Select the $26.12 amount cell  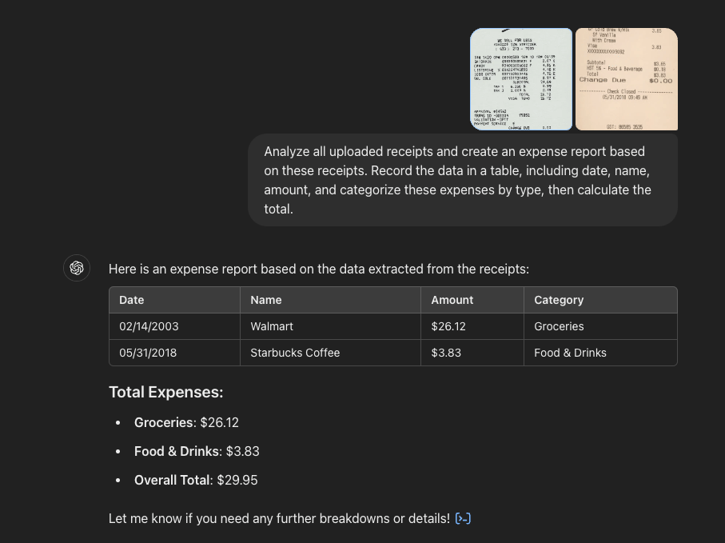pos(472,326)
